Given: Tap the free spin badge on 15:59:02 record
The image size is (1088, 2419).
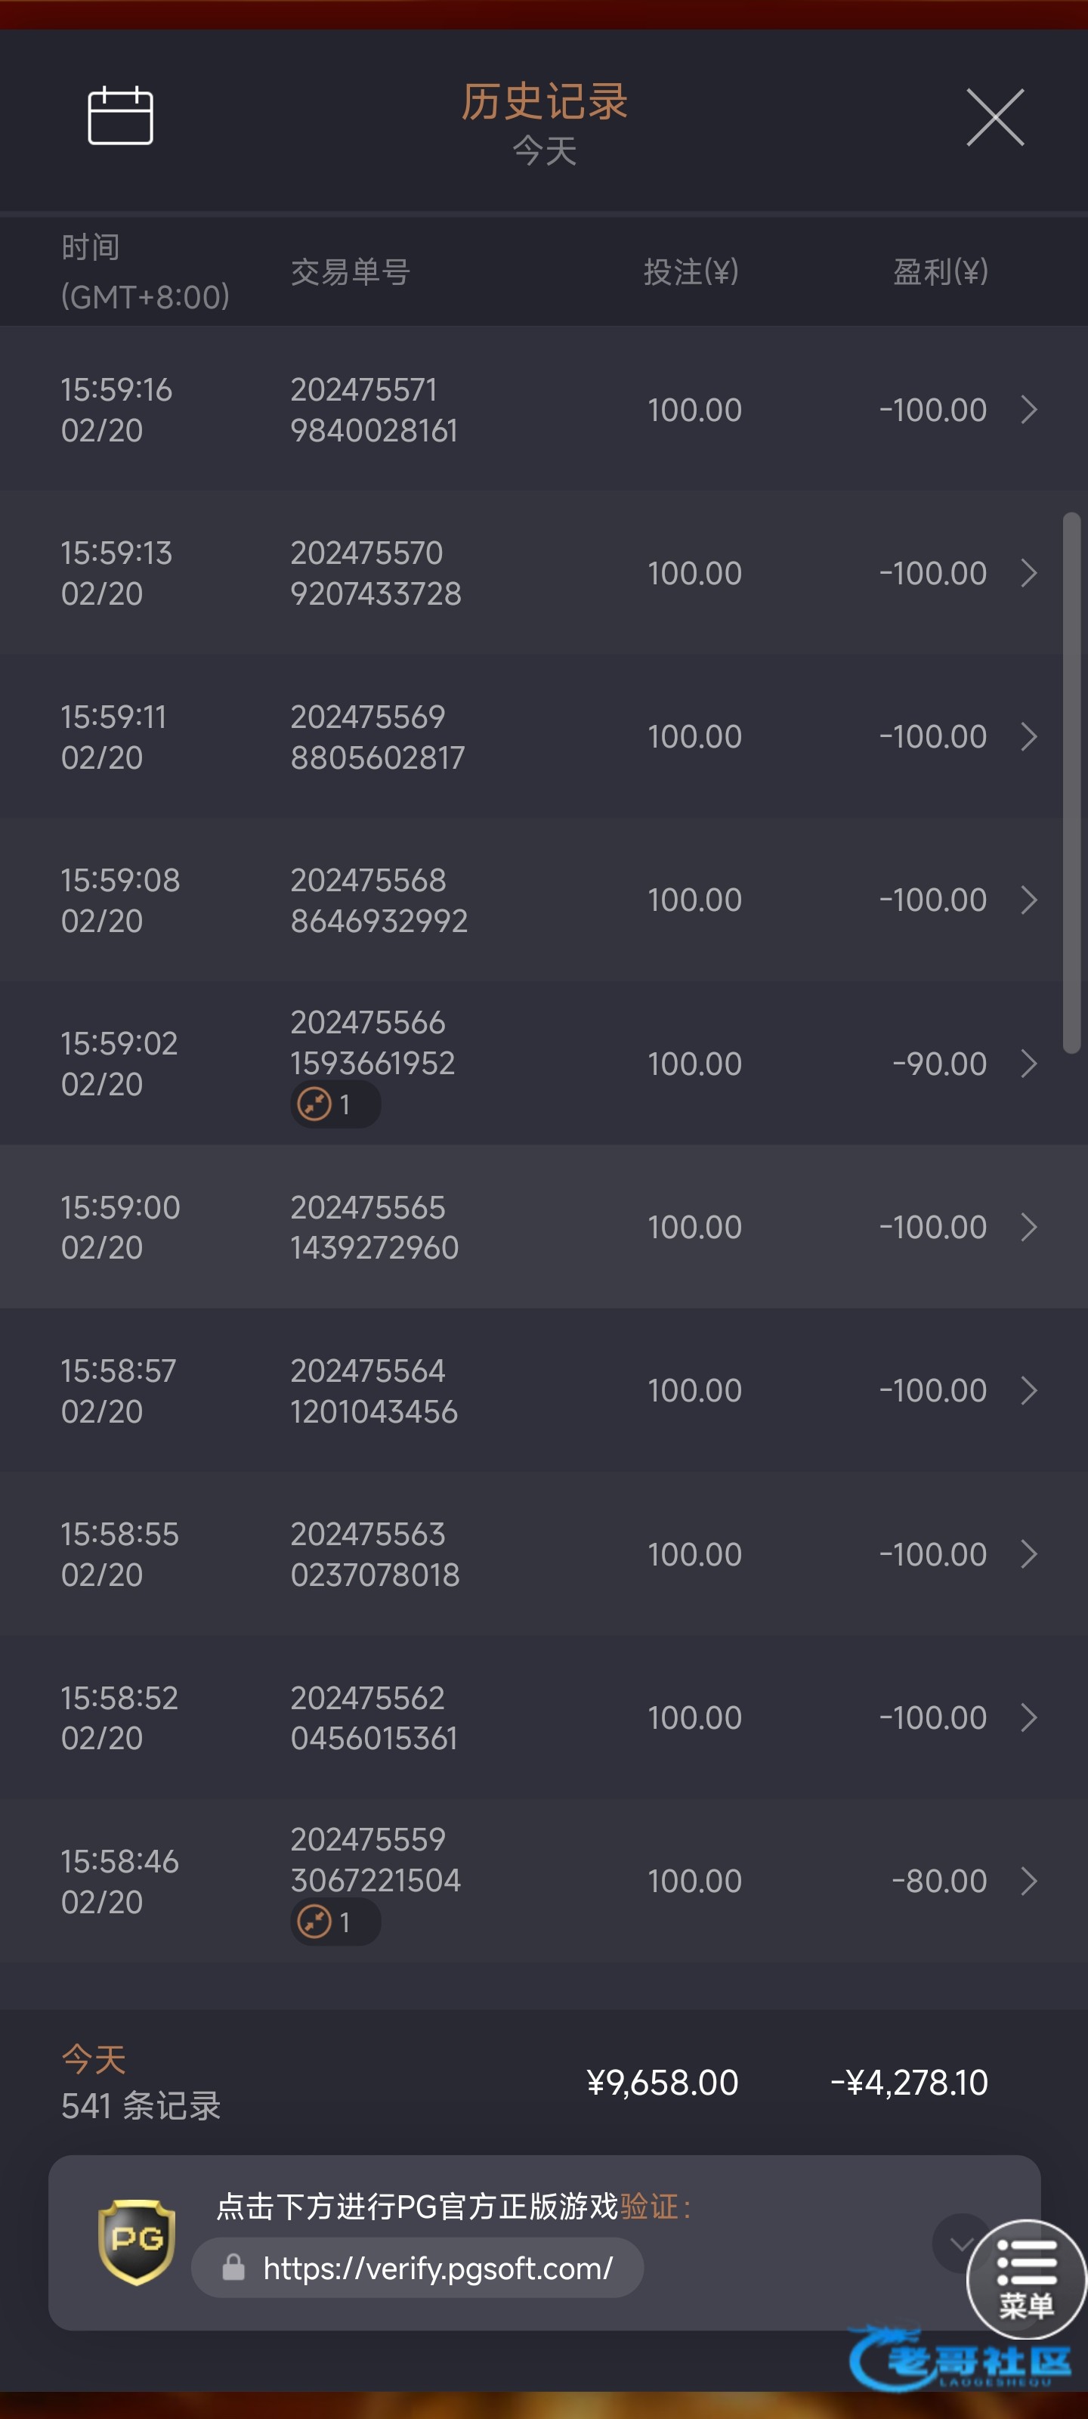Looking at the screenshot, I should (334, 1104).
